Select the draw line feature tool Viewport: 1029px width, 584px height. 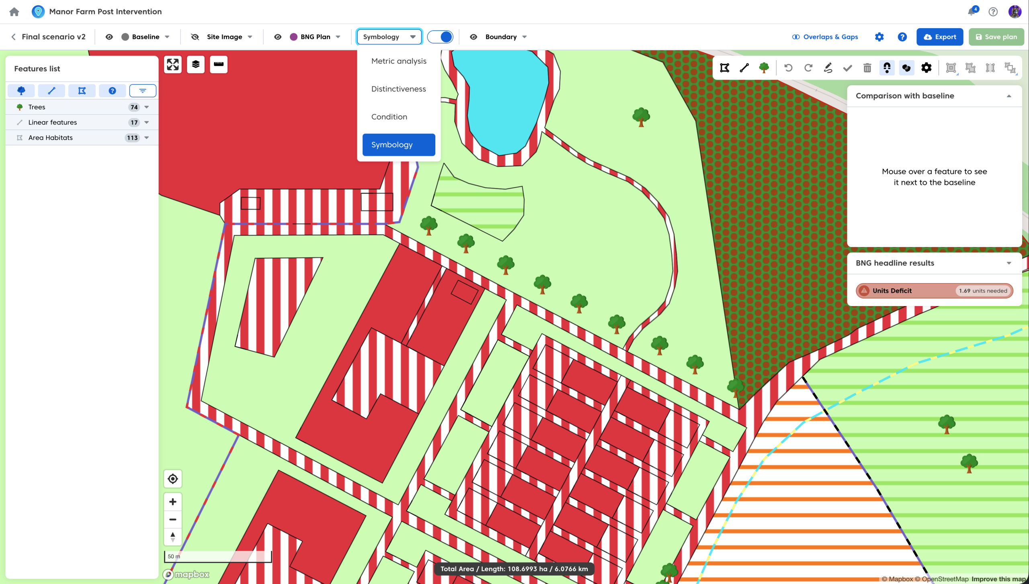point(744,68)
